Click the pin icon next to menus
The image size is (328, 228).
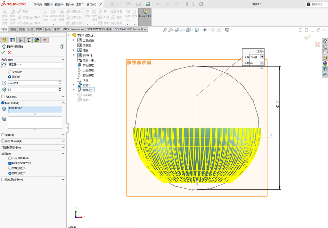point(101,4)
